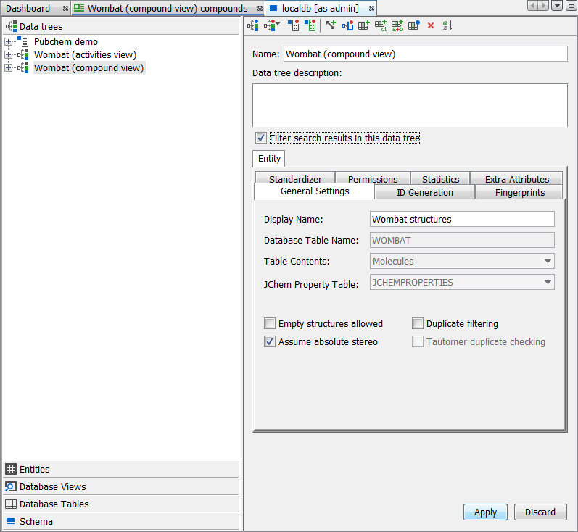Switch to Wombat (compound view) compounds tab

pos(168,8)
